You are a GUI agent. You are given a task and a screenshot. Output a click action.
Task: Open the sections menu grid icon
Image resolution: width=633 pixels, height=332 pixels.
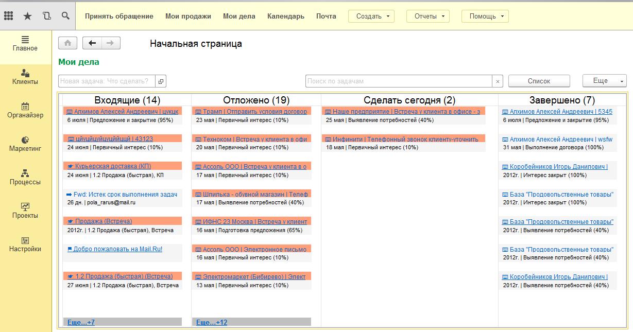click(x=8, y=16)
